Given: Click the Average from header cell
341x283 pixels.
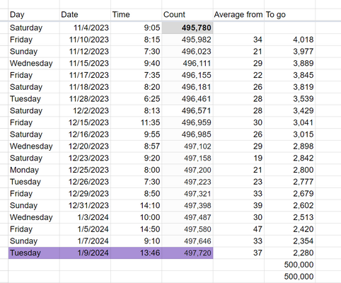Looking at the screenshot, I should pos(238,15).
